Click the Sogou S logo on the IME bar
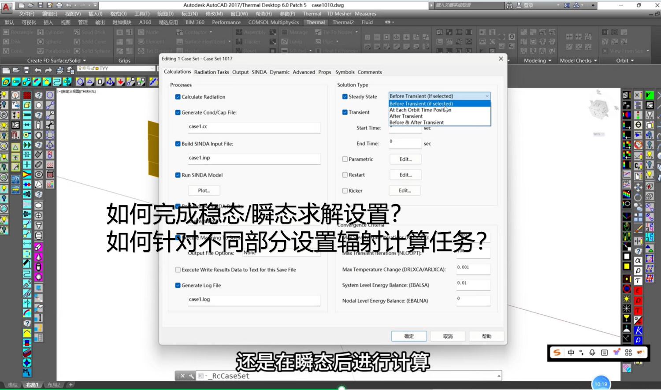The image size is (661, 390). (x=557, y=353)
